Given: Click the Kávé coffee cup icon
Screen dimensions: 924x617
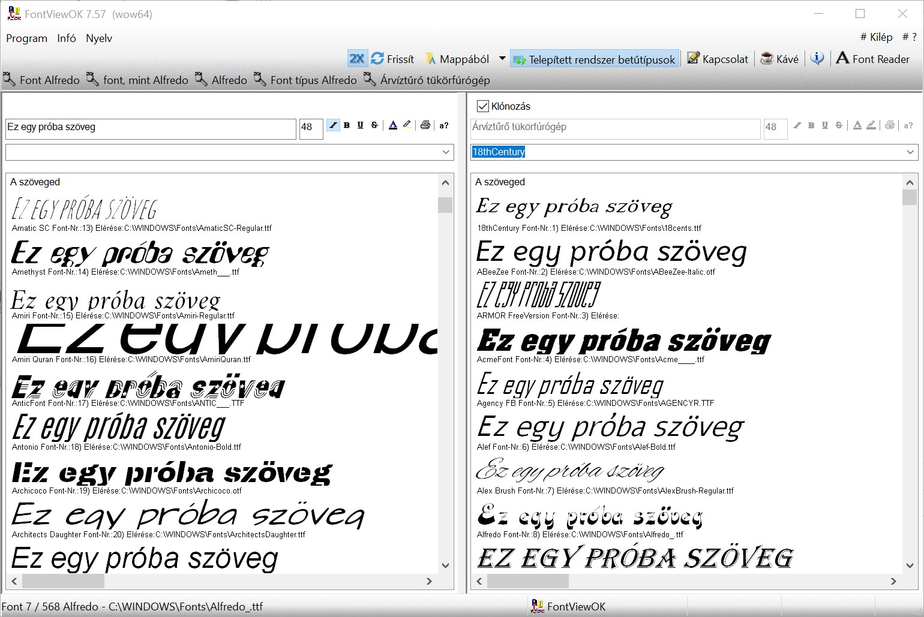Looking at the screenshot, I should [766, 59].
